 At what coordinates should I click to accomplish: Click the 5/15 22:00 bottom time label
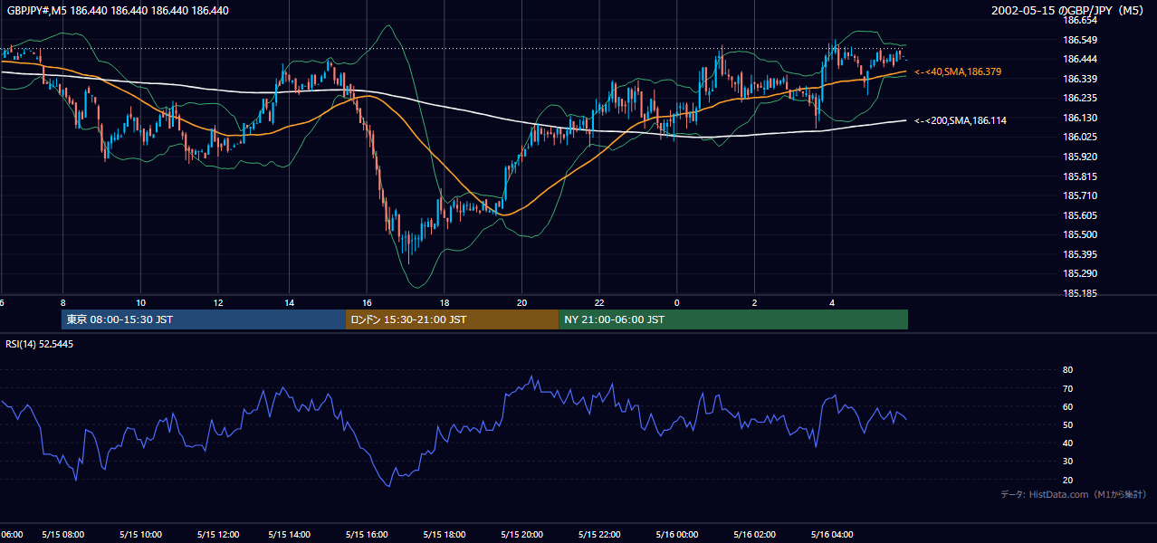(600, 535)
